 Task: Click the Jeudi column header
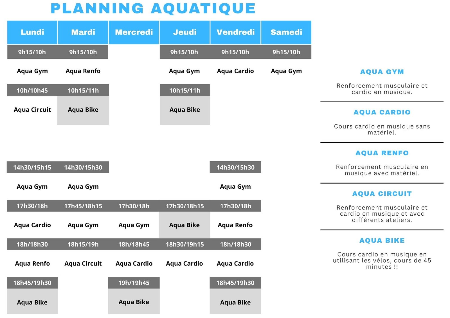tap(184, 32)
